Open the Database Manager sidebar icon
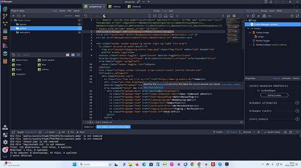This screenshot has height=168, width=301. click(x=5, y=31)
